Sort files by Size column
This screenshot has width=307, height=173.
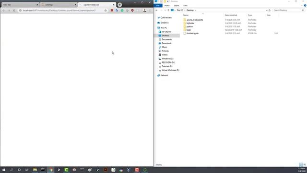(x=269, y=15)
